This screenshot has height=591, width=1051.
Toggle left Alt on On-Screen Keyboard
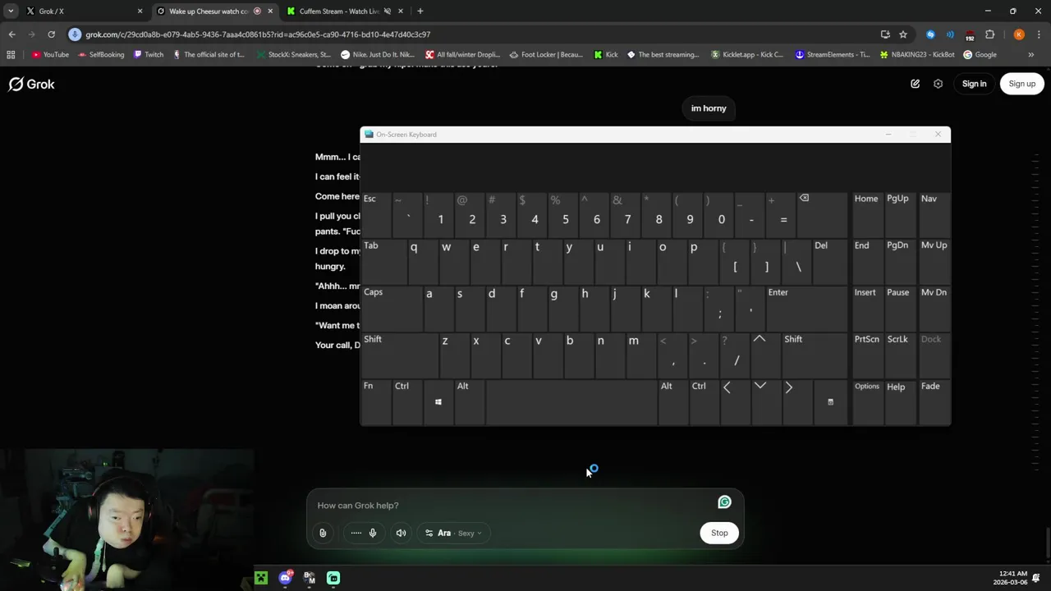click(469, 401)
